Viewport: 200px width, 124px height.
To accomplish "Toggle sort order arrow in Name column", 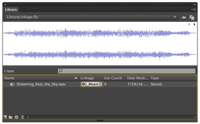I will [x=76, y=78].
